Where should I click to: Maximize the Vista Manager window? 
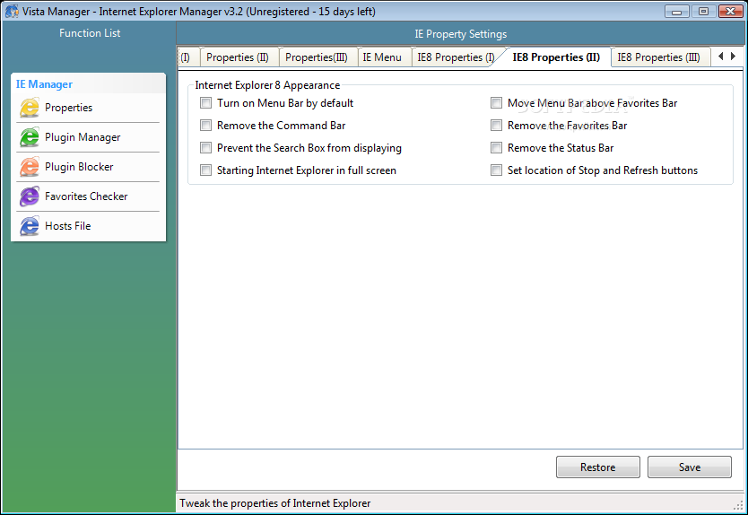704,11
